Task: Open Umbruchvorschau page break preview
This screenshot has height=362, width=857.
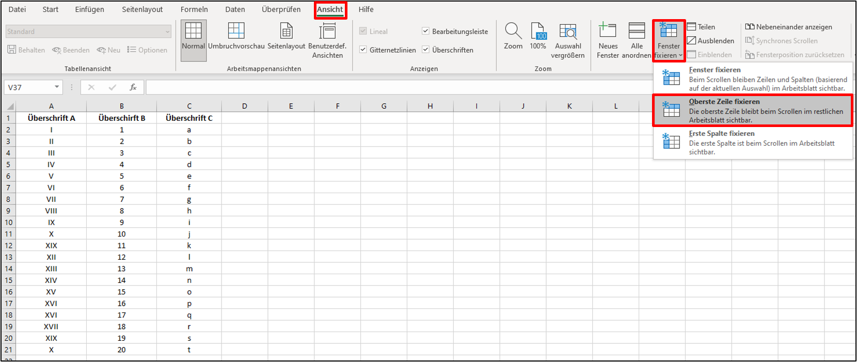Action: (236, 36)
